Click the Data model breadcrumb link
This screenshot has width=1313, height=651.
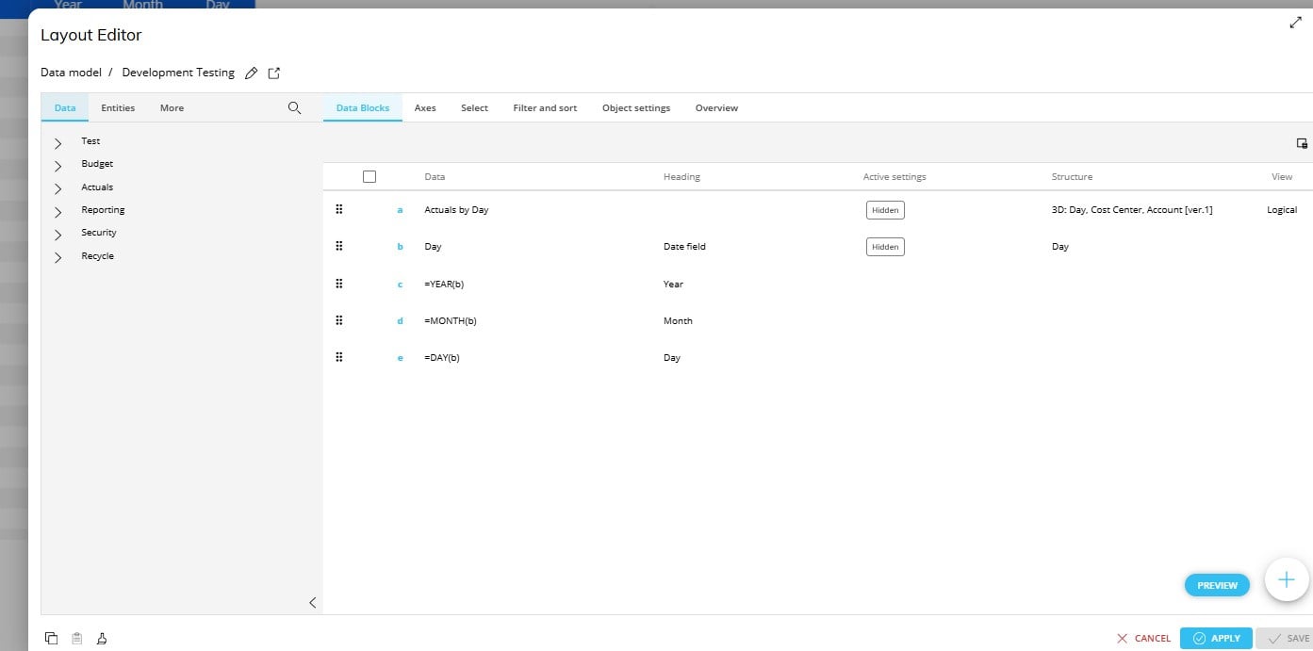tap(71, 73)
